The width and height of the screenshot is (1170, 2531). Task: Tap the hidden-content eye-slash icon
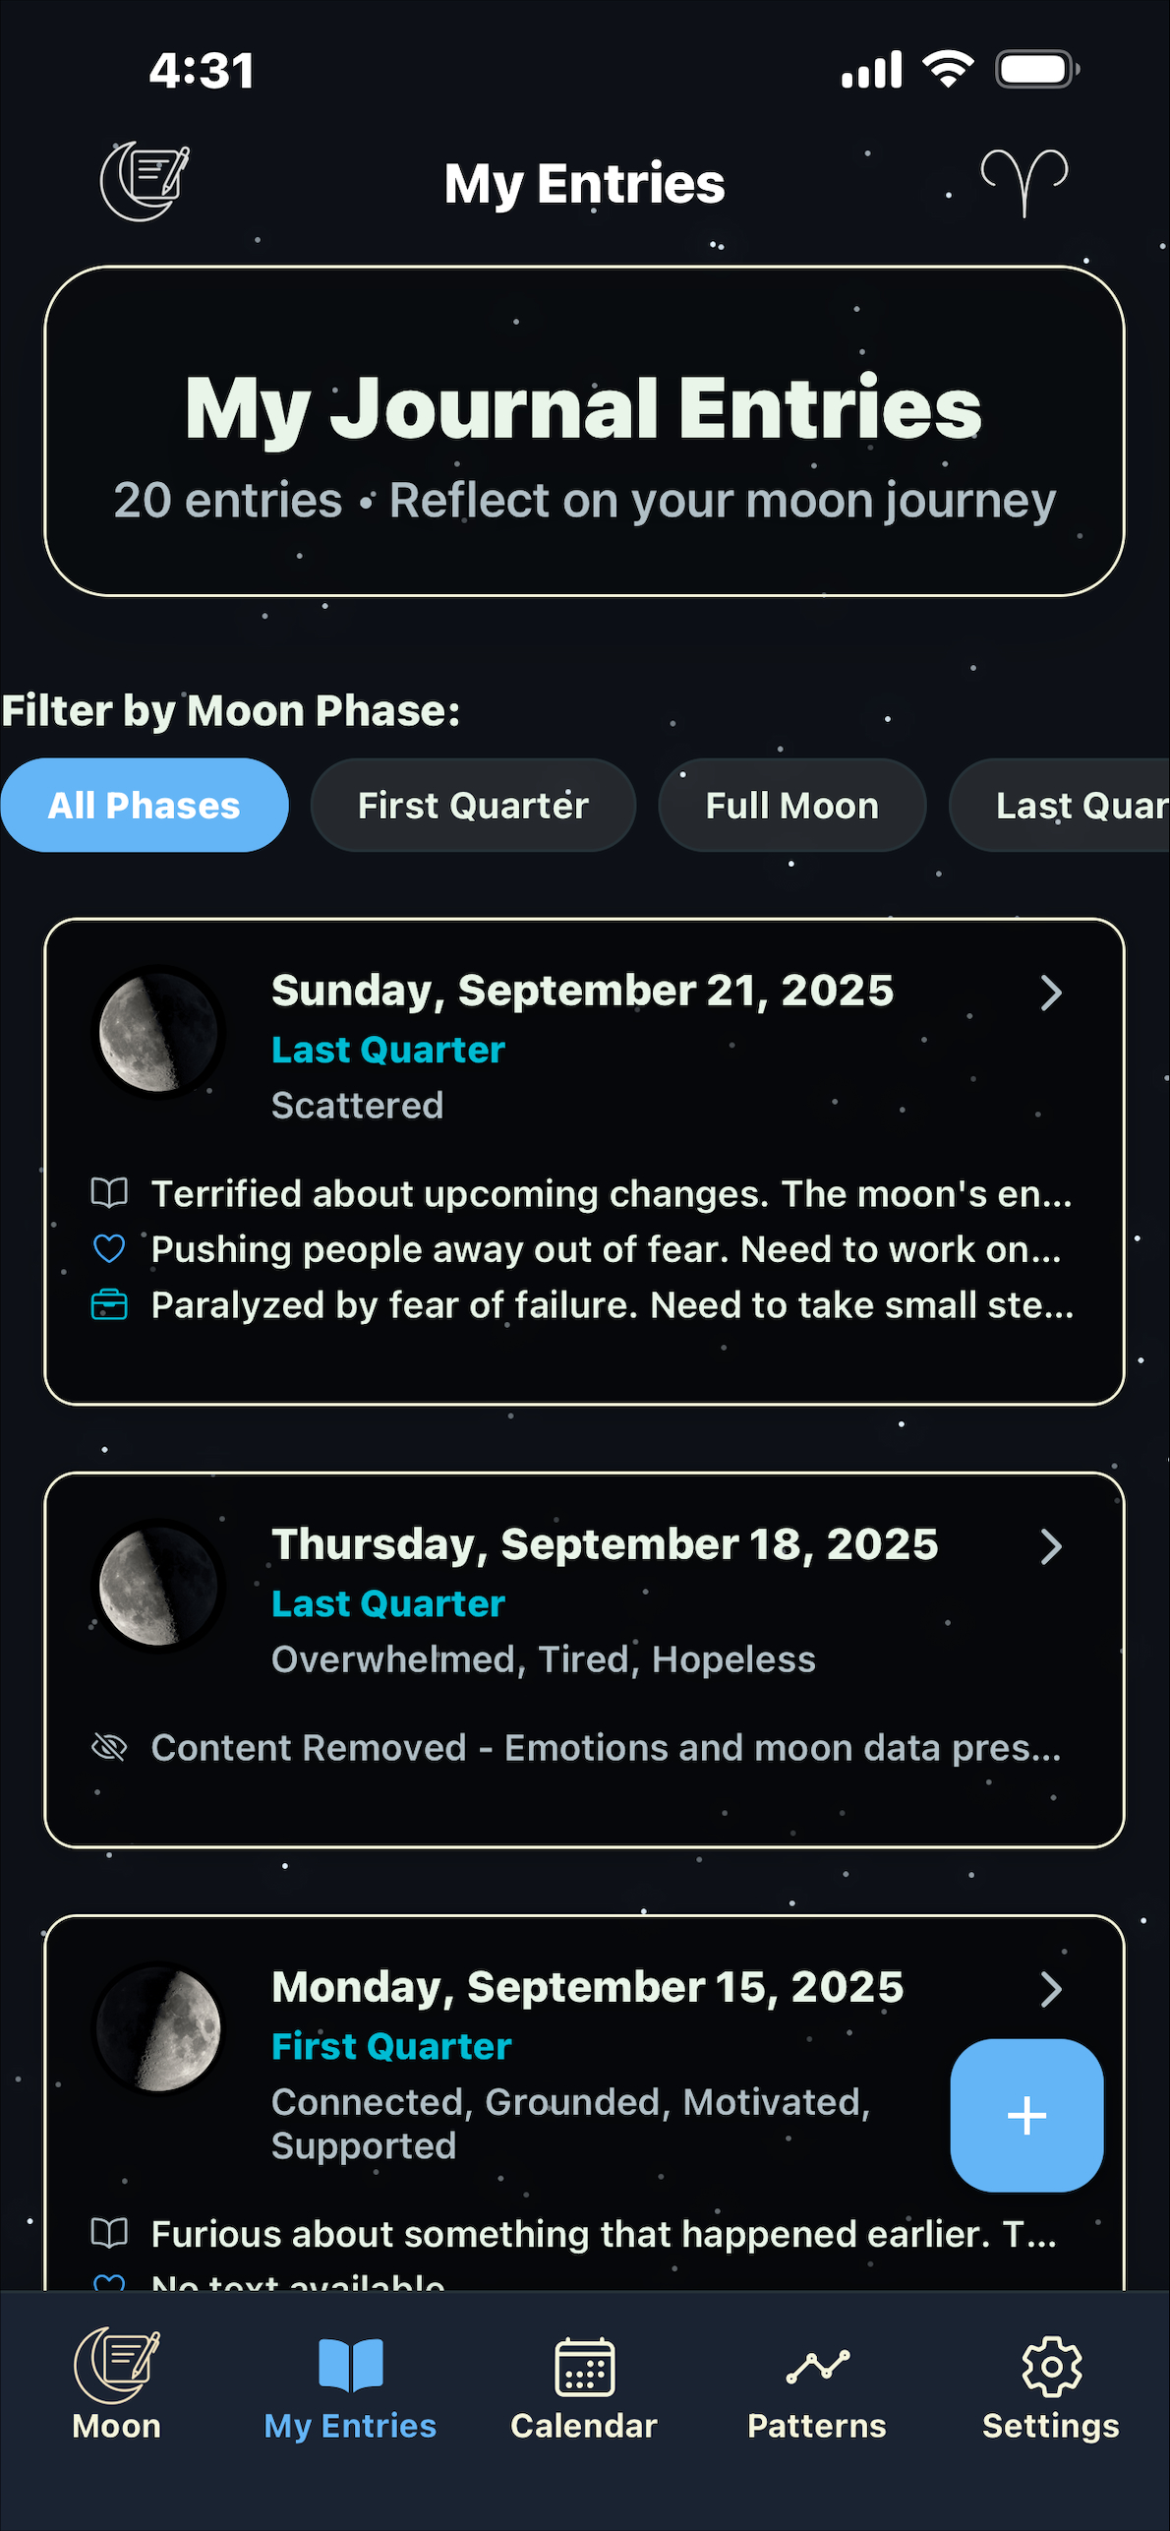point(109,1747)
